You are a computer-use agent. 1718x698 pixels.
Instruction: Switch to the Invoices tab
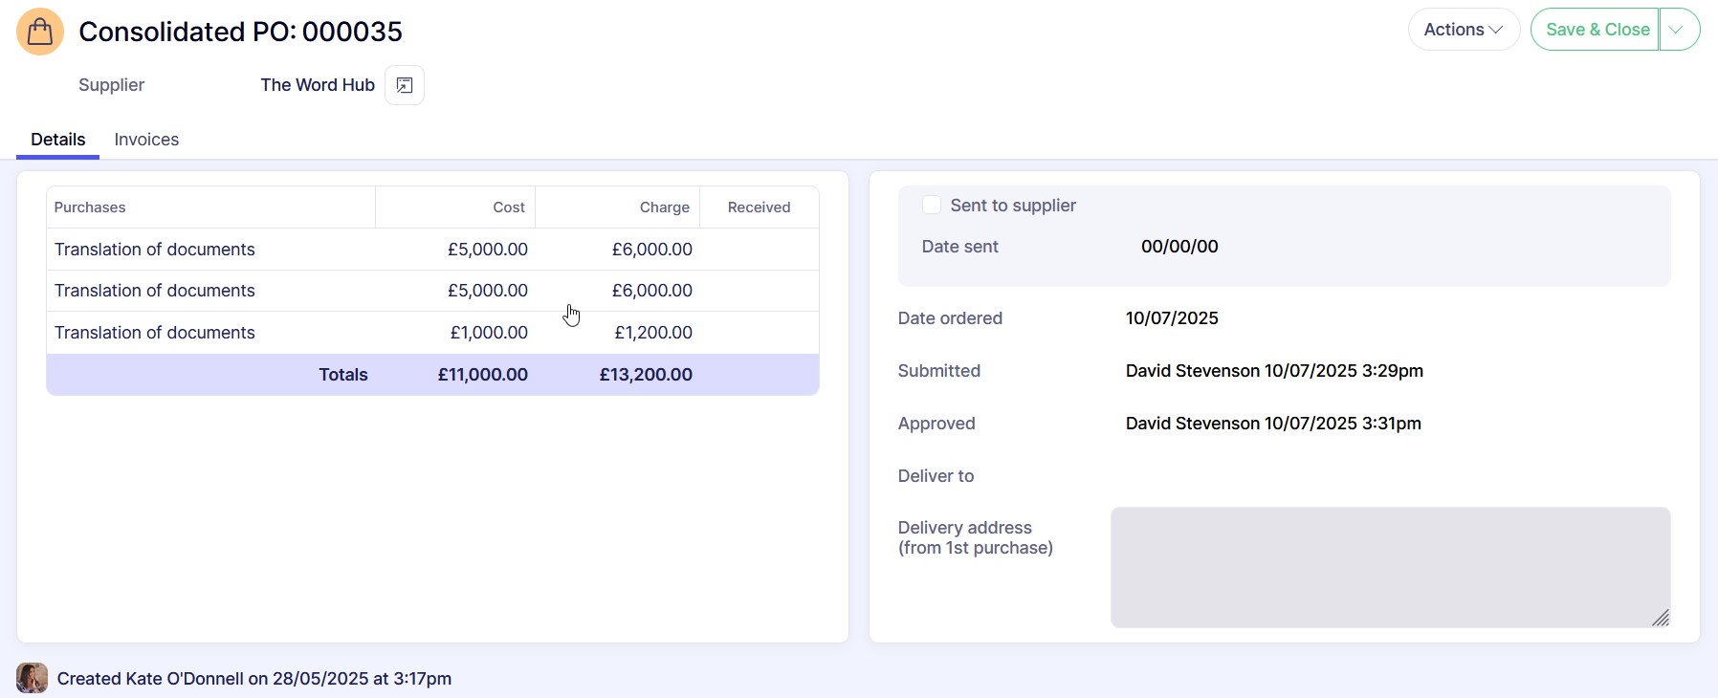tap(146, 140)
